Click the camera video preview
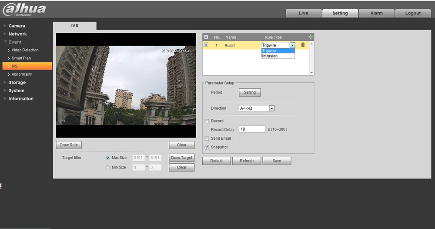Screen dimensions: 435x229 pos(126,85)
